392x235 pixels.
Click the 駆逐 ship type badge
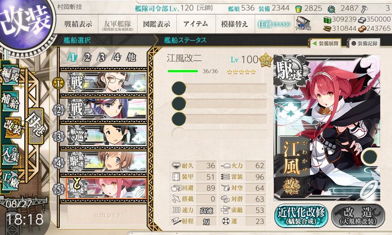290,71
